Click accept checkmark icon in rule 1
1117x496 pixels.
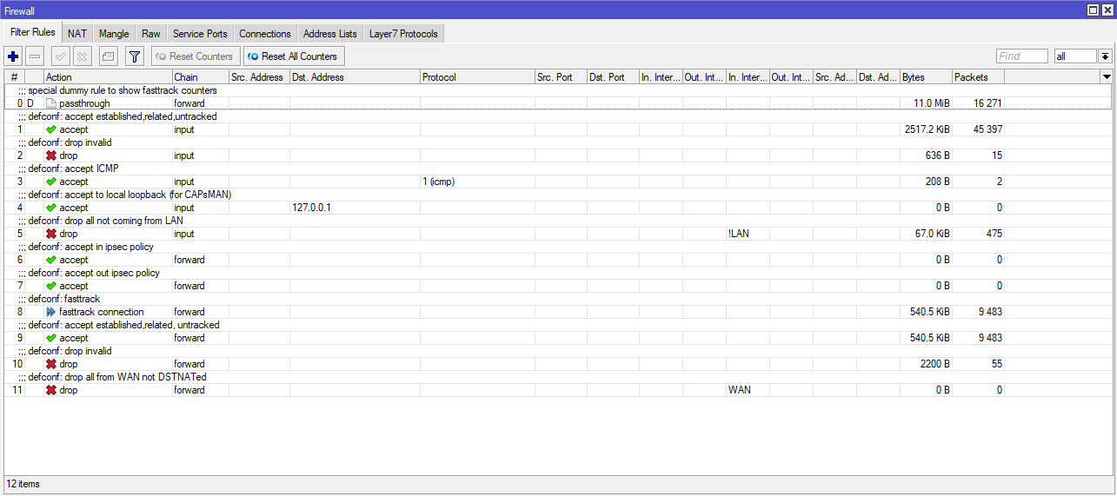(51, 129)
